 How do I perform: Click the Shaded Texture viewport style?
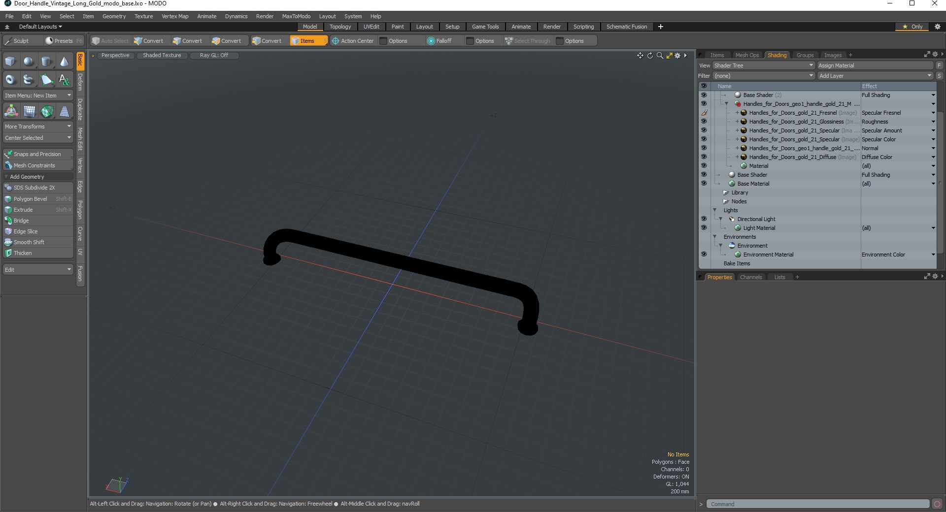162,55
